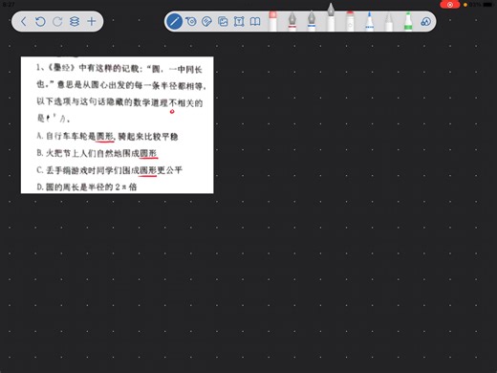The height and width of the screenshot is (373, 497).
Task: Click the line starting with 也,意思是从圆心出发
Action: click(x=121, y=85)
